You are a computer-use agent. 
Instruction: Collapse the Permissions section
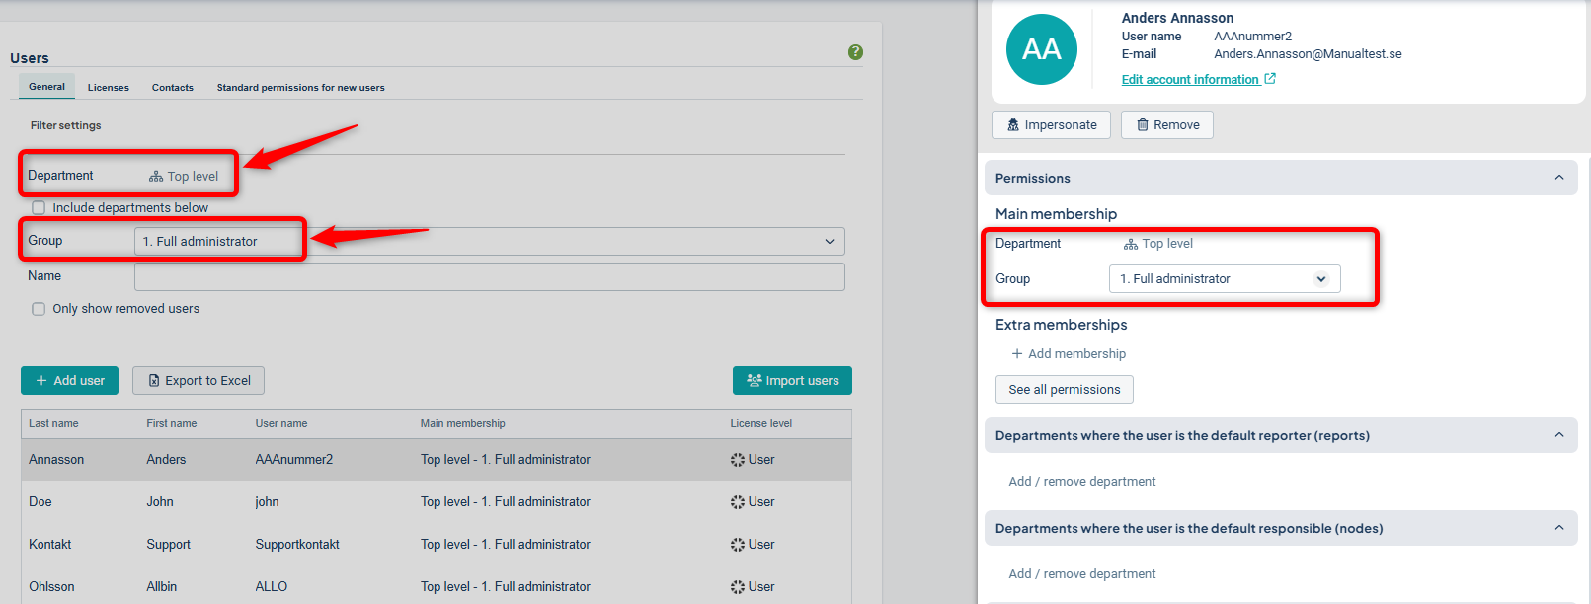tap(1559, 178)
